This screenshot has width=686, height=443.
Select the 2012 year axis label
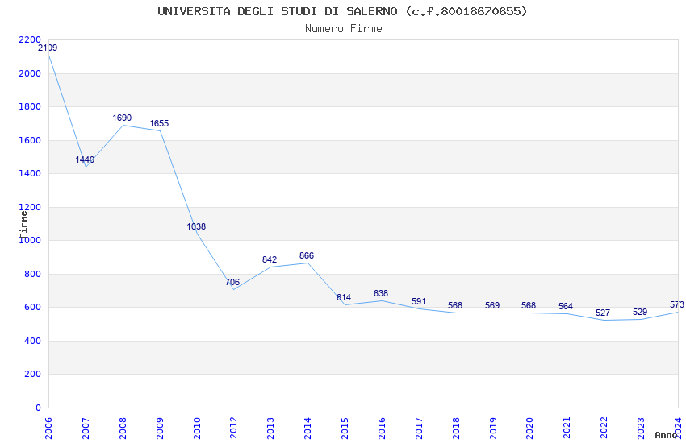(x=233, y=429)
